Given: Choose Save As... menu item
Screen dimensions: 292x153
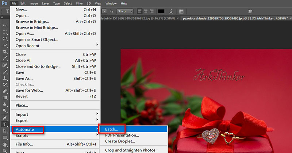Looking at the screenshot, I should (x=55, y=79).
